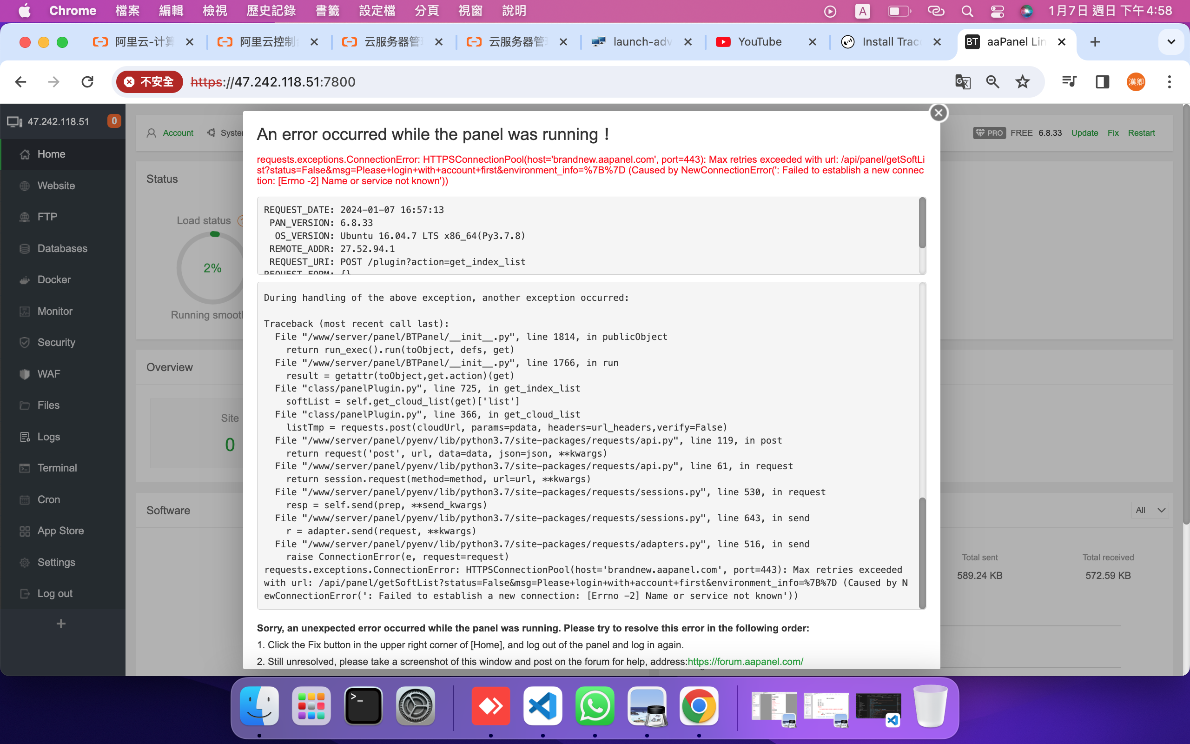
Task: Expand the All dropdown in Software
Action: click(x=1150, y=510)
